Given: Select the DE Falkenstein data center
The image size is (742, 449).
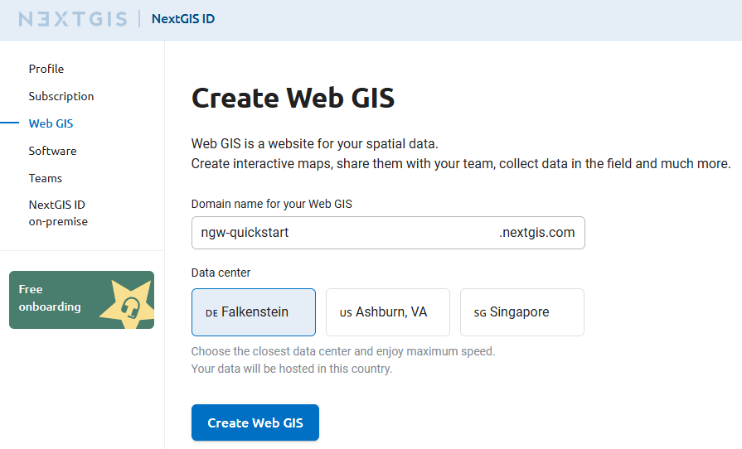Looking at the screenshot, I should pos(254,312).
